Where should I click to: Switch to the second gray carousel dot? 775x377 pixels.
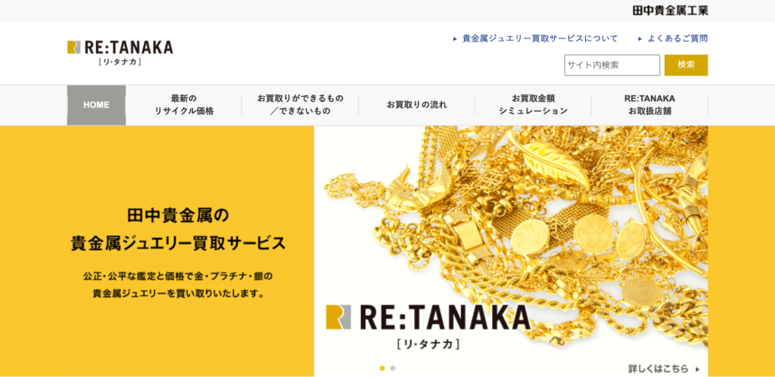point(393,368)
